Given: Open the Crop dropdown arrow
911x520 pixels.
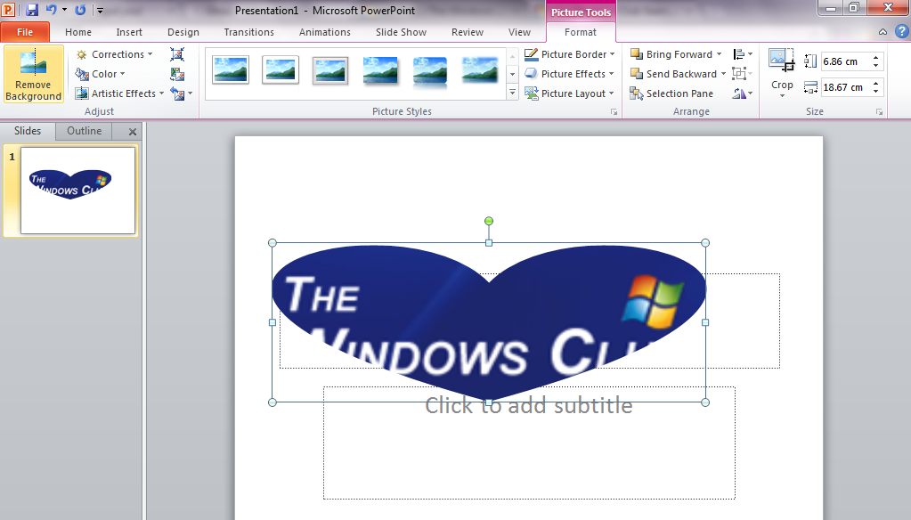Looking at the screenshot, I should [x=782, y=94].
